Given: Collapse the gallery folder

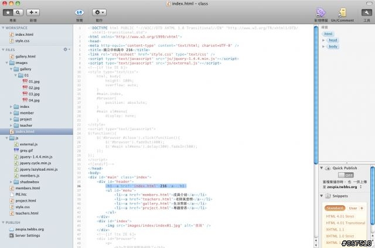Looking at the screenshot, I should point(11,69).
